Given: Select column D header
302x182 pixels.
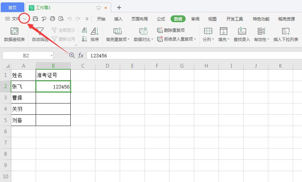Looking at the screenshot, I should pyautogui.click(x=107, y=66).
